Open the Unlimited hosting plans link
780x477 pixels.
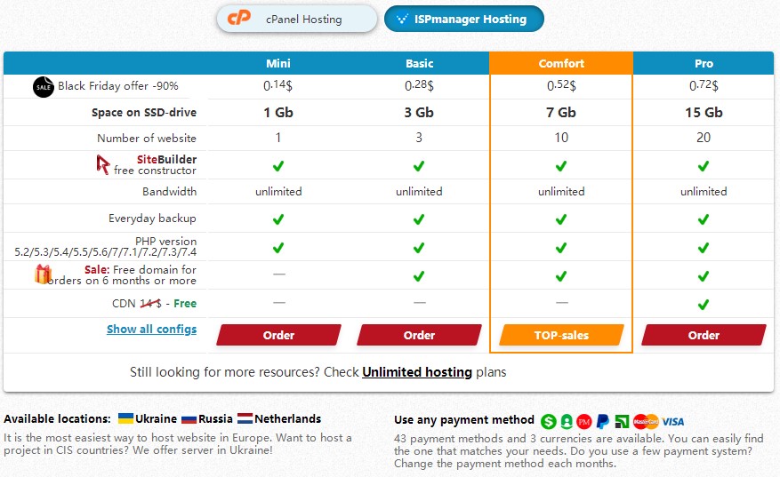(x=417, y=372)
